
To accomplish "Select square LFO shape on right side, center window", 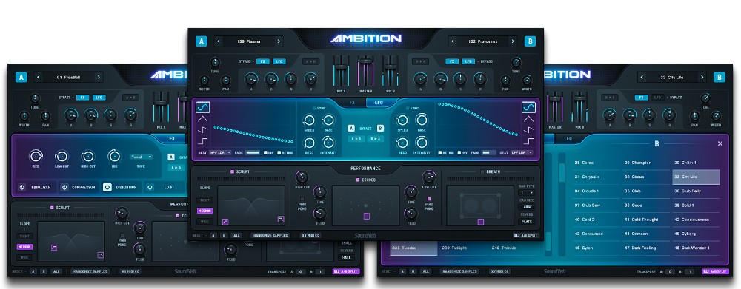I will click(x=528, y=140).
